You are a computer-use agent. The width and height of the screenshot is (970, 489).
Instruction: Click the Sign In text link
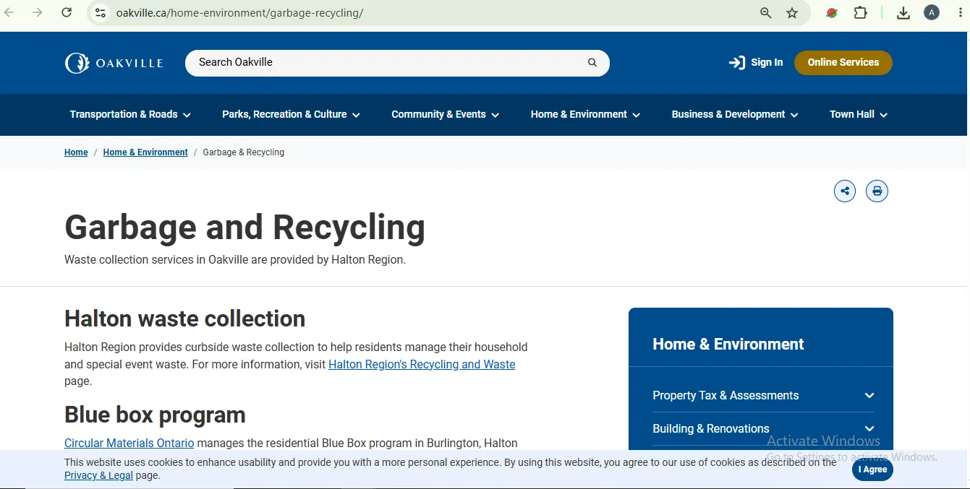[x=767, y=63]
